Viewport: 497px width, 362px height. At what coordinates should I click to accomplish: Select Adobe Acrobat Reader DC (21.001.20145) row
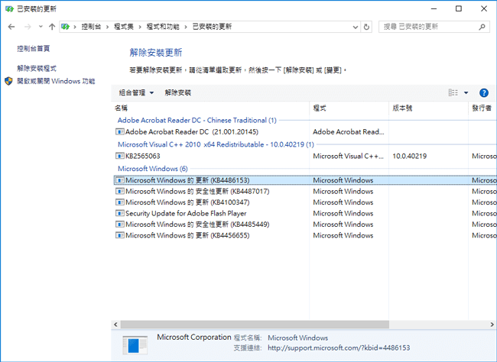[x=305, y=132]
